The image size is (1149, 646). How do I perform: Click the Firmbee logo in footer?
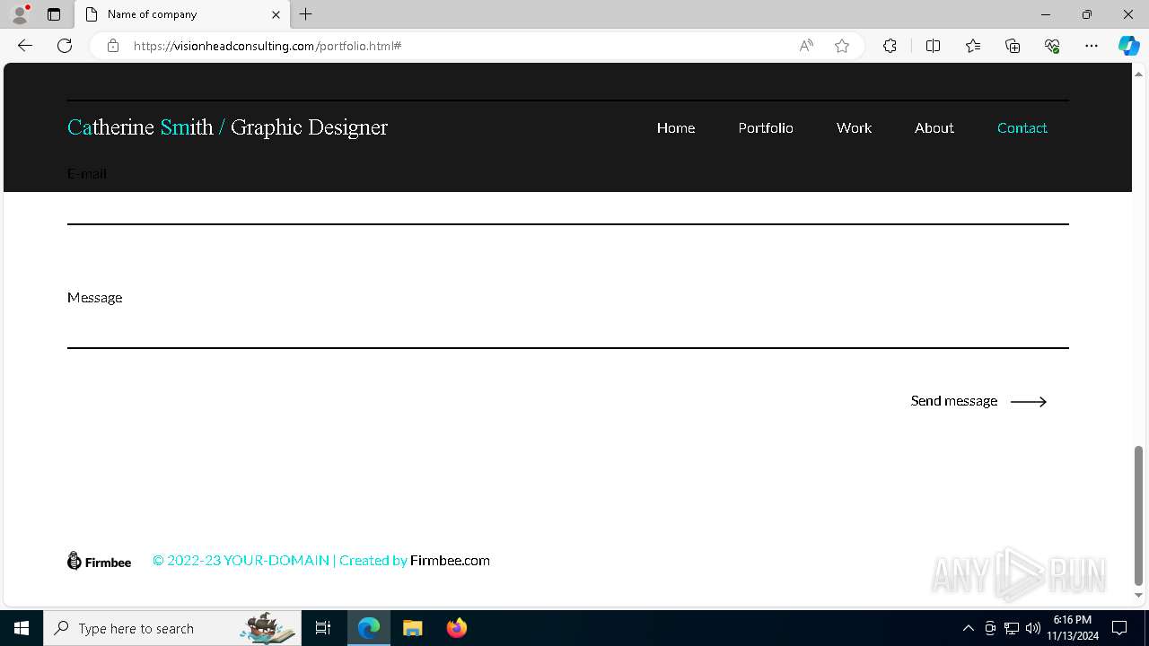click(x=100, y=561)
